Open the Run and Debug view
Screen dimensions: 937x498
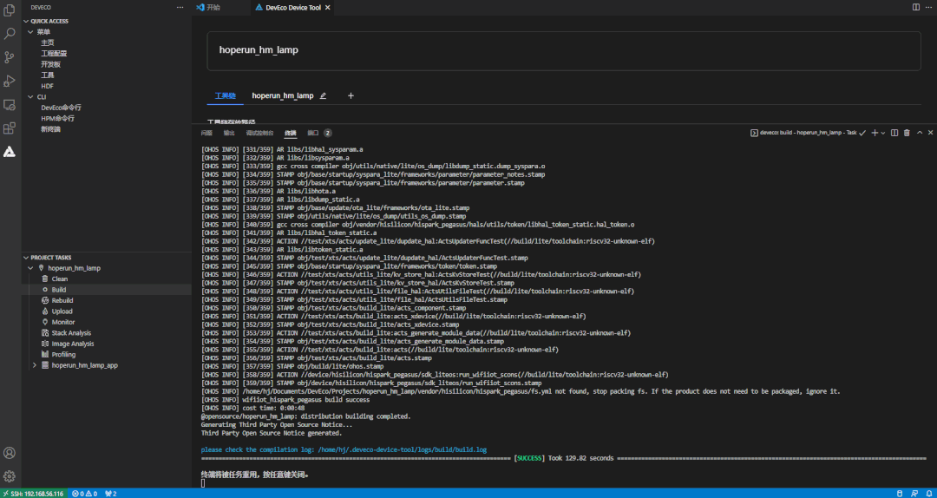click(x=10, y=81)
